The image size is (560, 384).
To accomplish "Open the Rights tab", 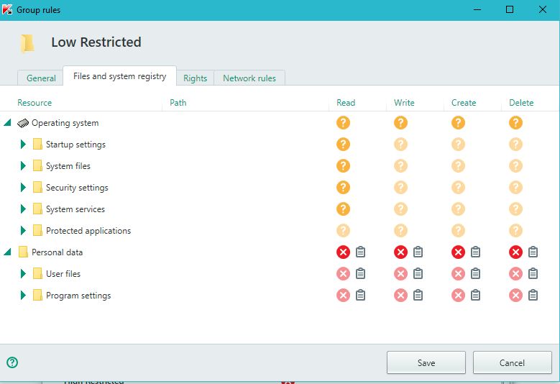I will [x=195, y=78].
